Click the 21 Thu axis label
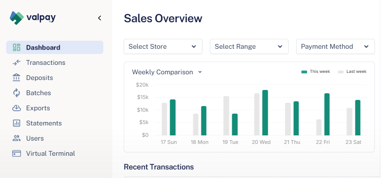 point(292,142)
